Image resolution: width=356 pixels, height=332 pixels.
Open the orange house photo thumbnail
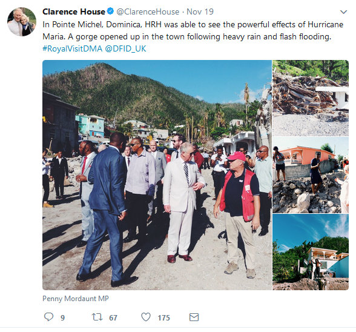pos(311,175)
